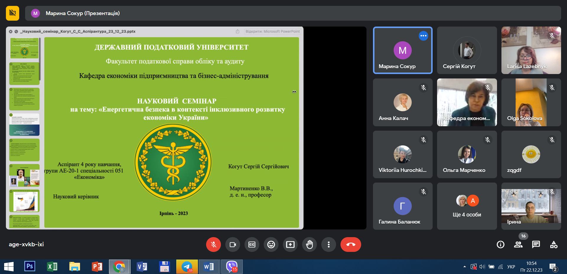Open clock and date 10:54 flyout
The height and width of the screenshot is (274, 567).
pyautogui.click(x=531, y=267)
